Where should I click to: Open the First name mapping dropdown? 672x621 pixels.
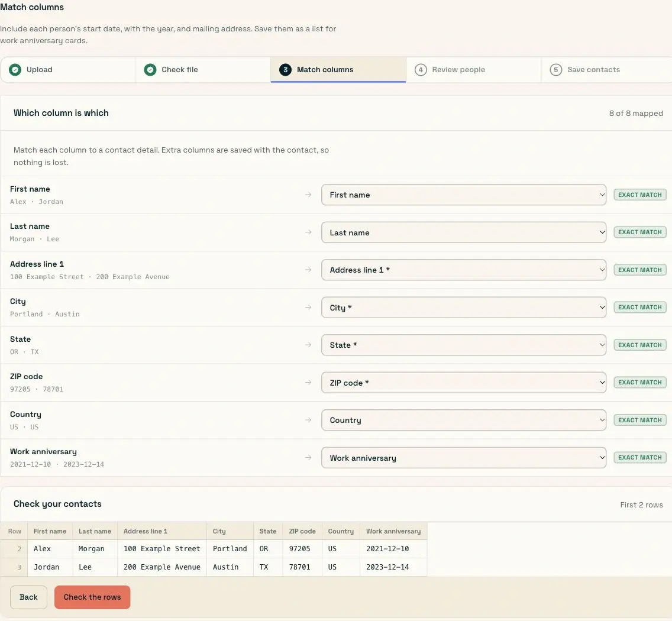point(464,195)
